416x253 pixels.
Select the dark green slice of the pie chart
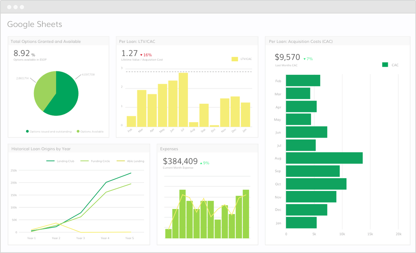[67, 93]
